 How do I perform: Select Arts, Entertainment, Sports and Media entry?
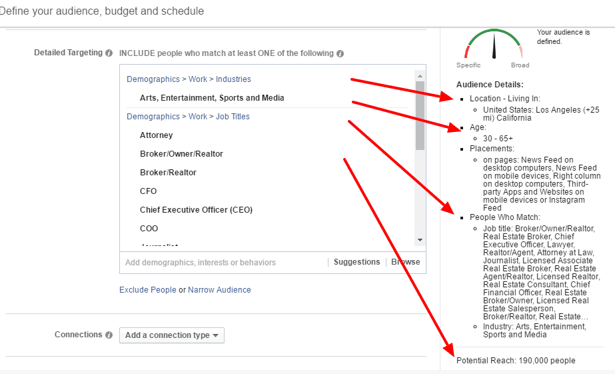(x=212, y=98)
